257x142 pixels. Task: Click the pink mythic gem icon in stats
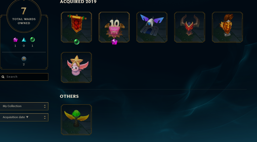(15, 40)
